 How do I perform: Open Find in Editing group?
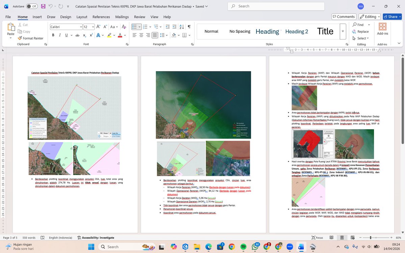pos(358,25)
